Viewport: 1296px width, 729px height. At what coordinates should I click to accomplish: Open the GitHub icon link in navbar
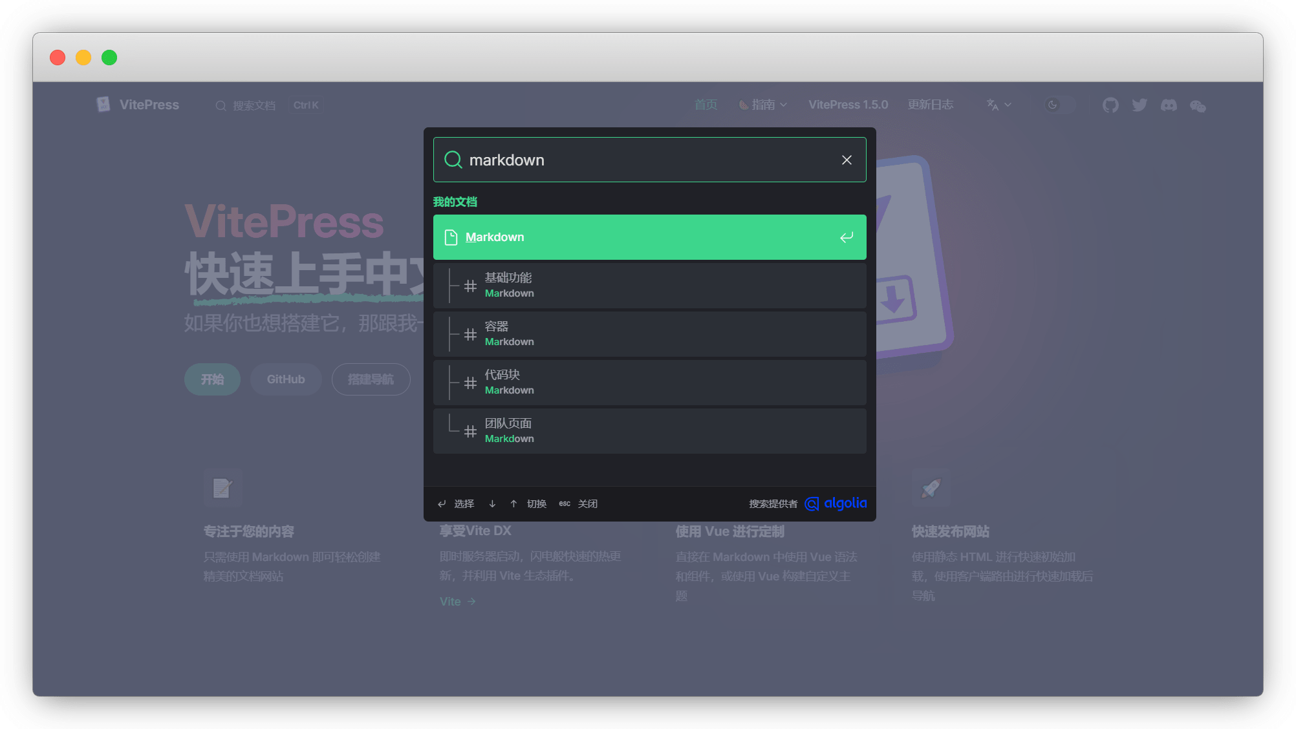[1110, 105]
